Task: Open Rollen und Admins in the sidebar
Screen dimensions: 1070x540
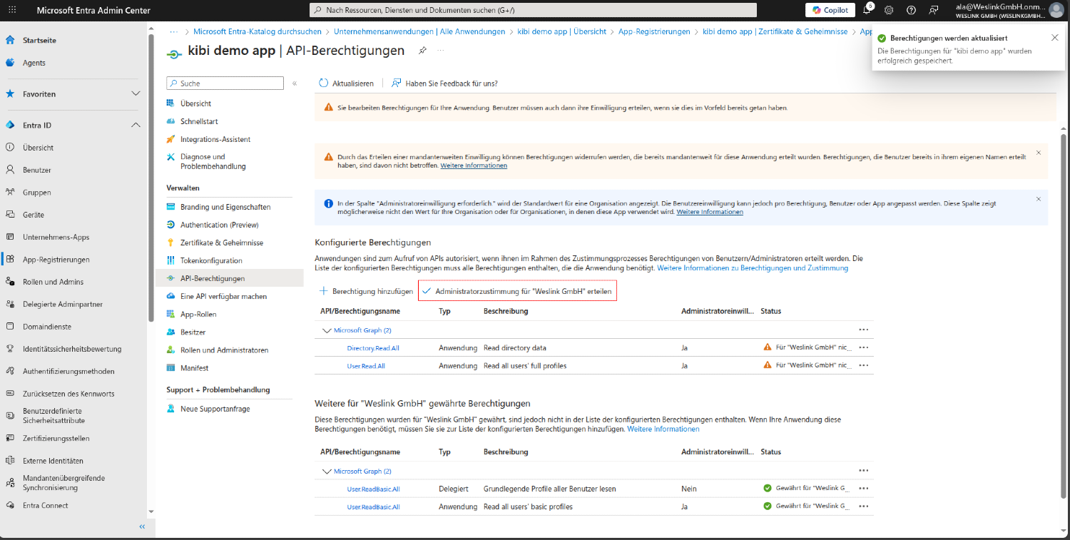Action: coord(53,282)
